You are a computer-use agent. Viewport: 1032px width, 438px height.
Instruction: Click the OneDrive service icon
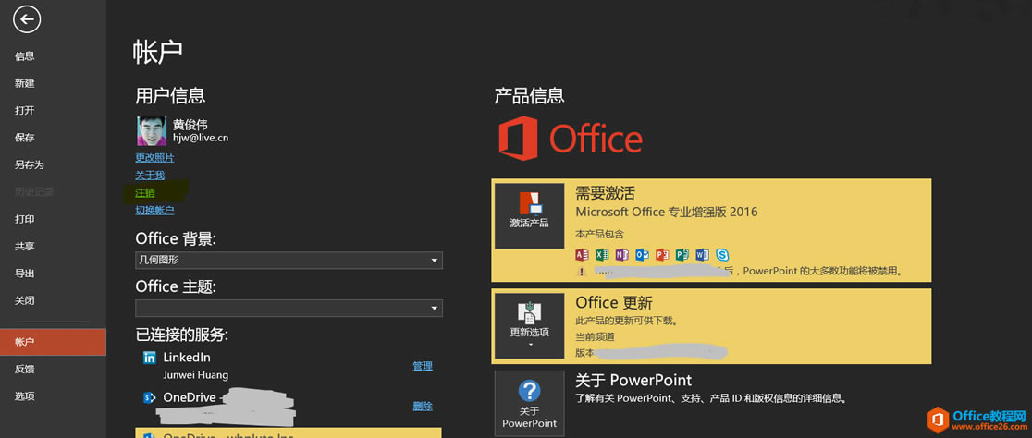[150, 397]
